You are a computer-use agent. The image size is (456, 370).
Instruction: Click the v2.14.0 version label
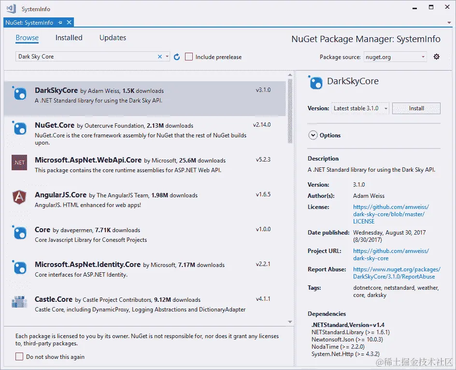(262, 125)
